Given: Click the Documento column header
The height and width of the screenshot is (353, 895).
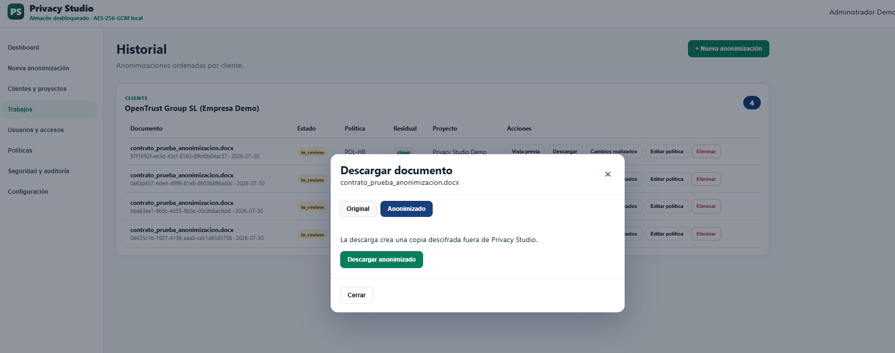Looking at the screenshot, I should [x=146, y=129].
